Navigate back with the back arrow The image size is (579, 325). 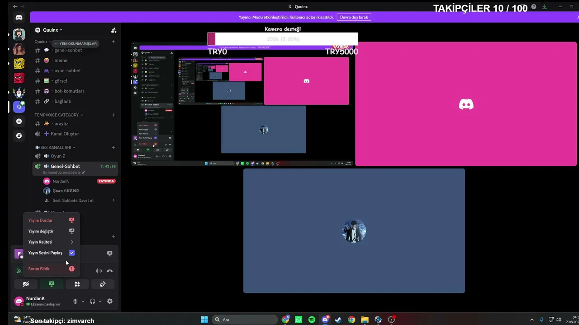[x=15, y=6]
